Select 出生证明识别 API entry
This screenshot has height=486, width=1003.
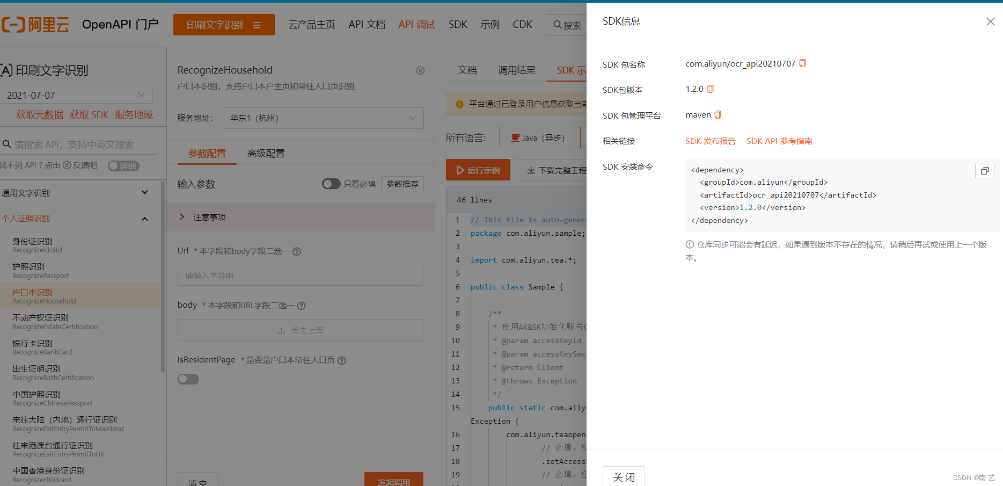coord(80,373)
